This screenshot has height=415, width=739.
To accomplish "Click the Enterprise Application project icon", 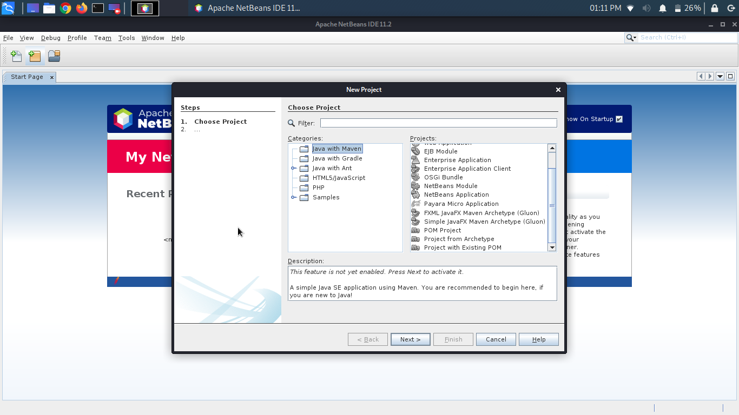I will [415, 160].
